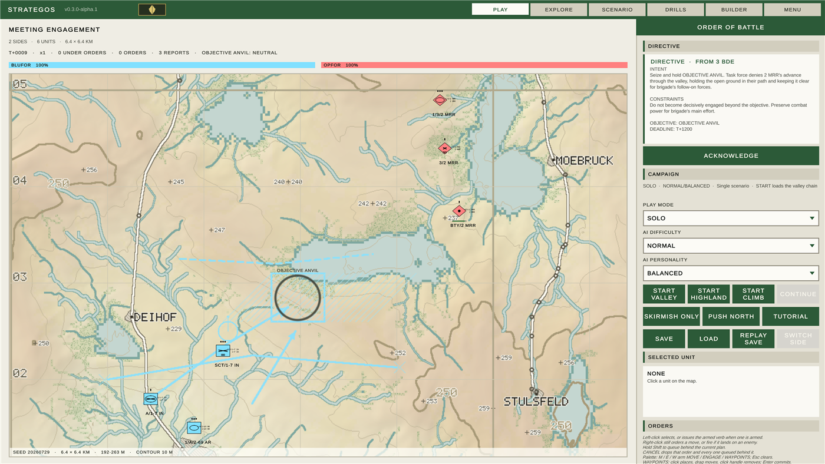Screen dimensions: 825x464
Task: Select the 1/A/2-69 AR armor unit marker
Action: [194, 427]
